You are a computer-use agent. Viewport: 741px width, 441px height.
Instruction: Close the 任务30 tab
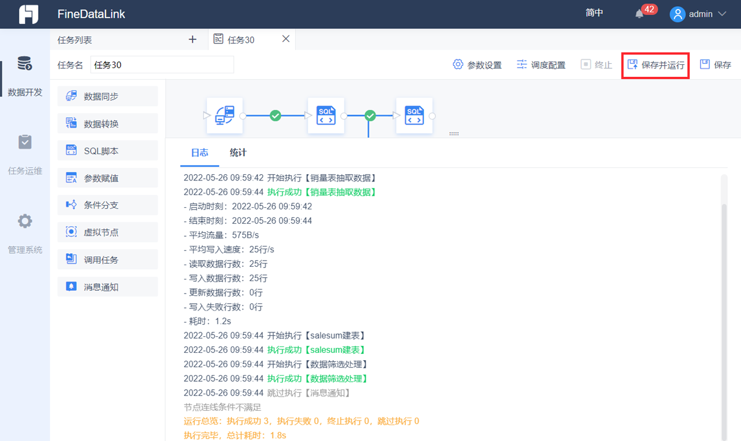286,39
